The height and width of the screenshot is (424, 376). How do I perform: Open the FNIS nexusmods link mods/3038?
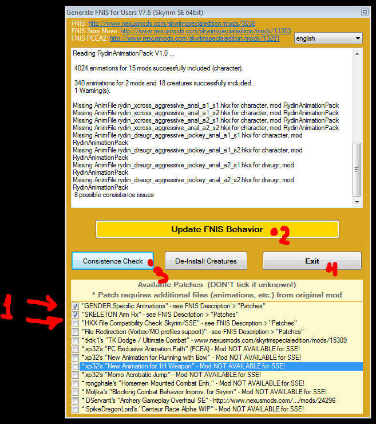pyautogui.click(x=172, y=23)
